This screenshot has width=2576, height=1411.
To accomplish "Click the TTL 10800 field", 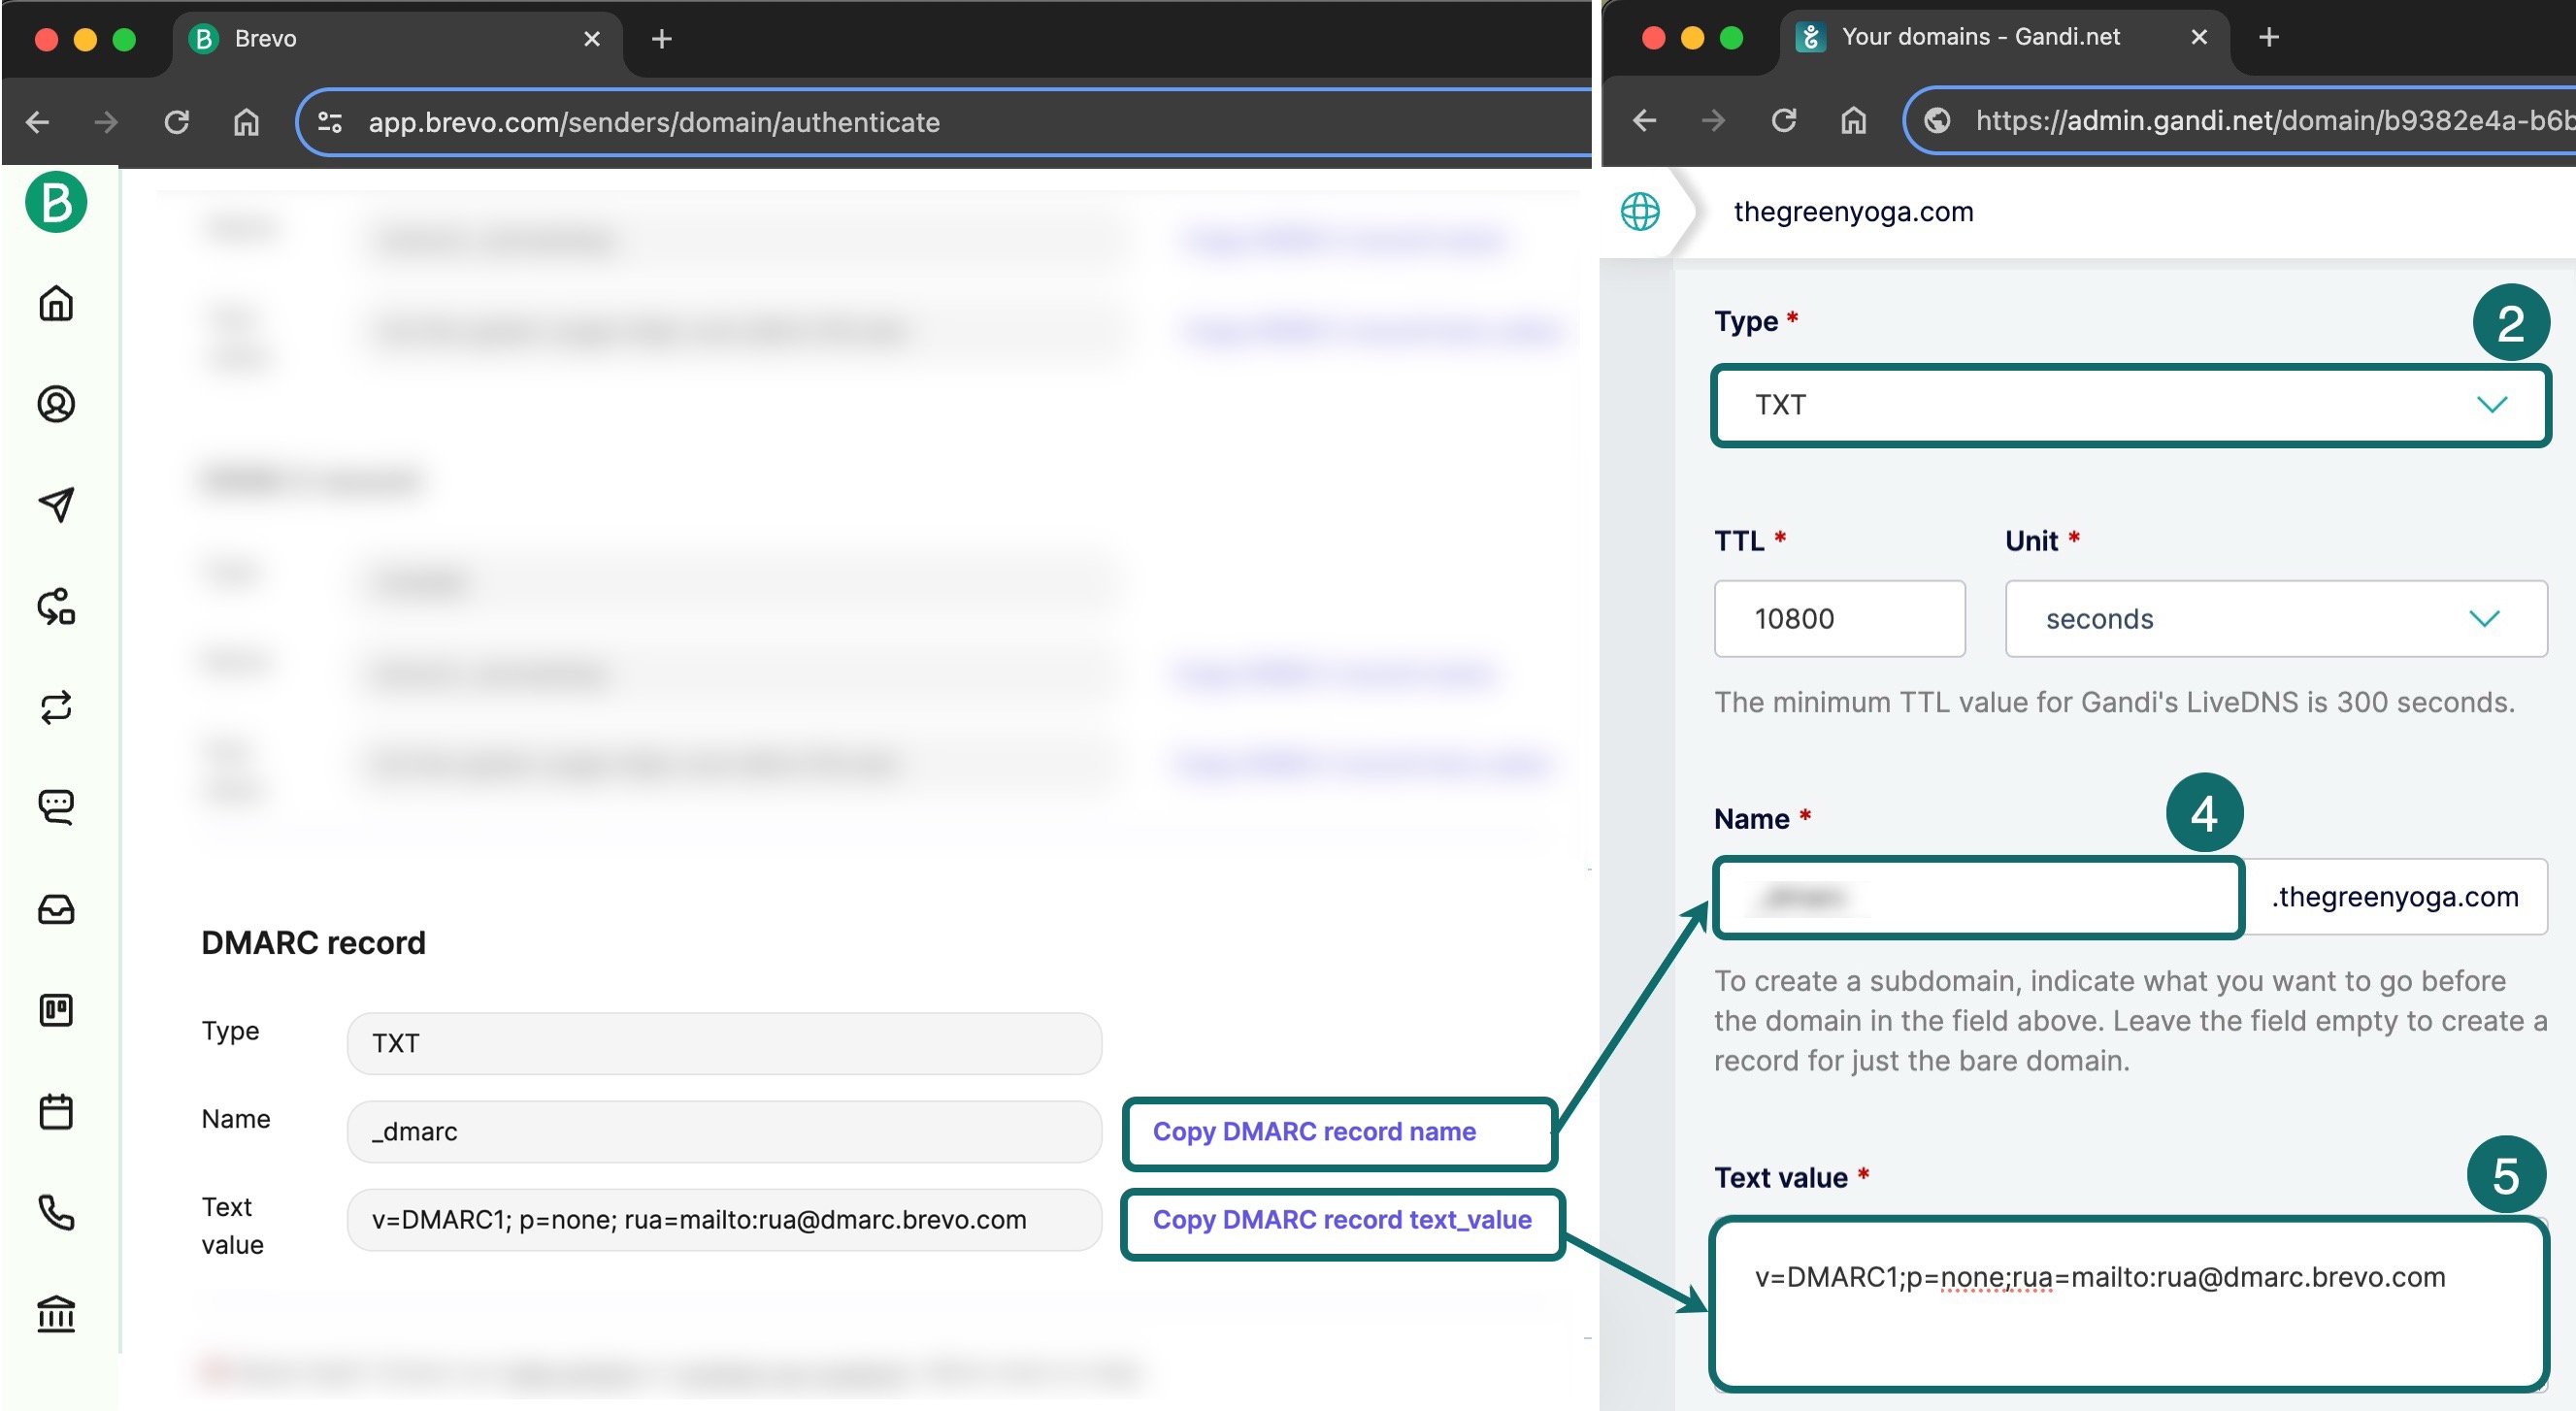I will pos(1839,619).
